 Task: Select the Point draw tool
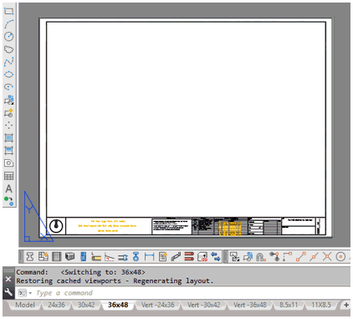[9, 126]
